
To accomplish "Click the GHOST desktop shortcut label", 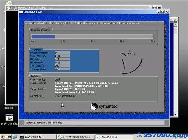I will (9, 108).
